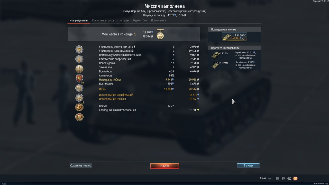The width and height of the screenshot is (329, 185).
Task: Open the chat bubble icon
Action: coord(289,178)
